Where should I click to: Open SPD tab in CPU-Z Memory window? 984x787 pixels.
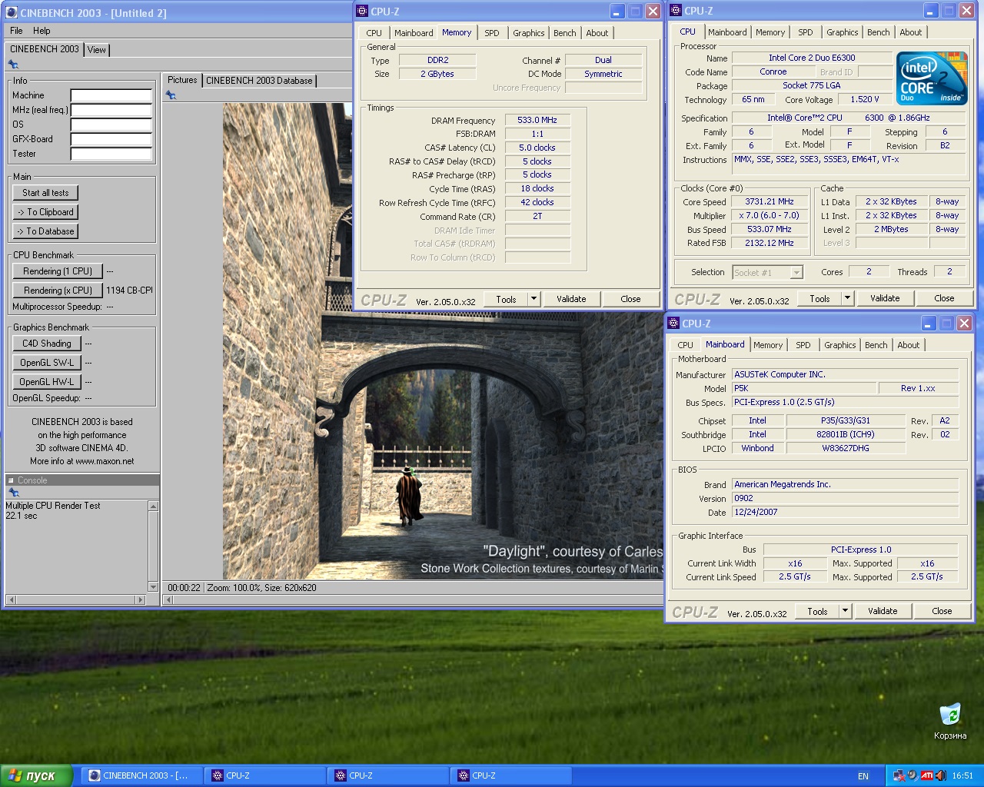point(492,33)
